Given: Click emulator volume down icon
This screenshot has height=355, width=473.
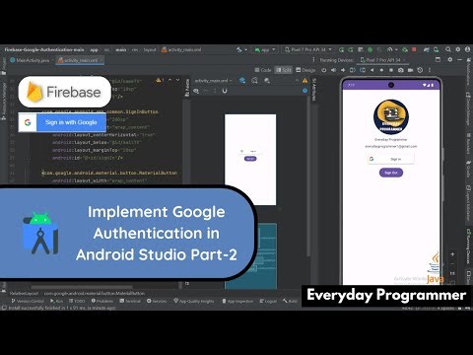Looking at the screenshot, I should point(343,70).
